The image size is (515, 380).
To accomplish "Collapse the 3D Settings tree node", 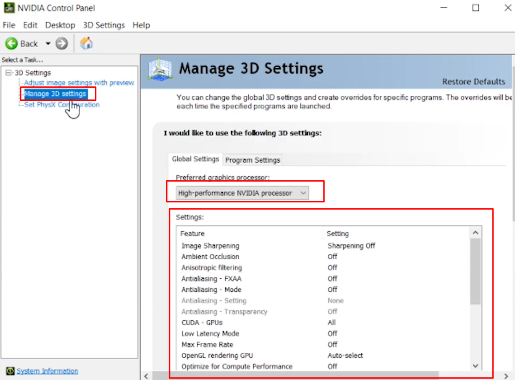I will 8,73.
